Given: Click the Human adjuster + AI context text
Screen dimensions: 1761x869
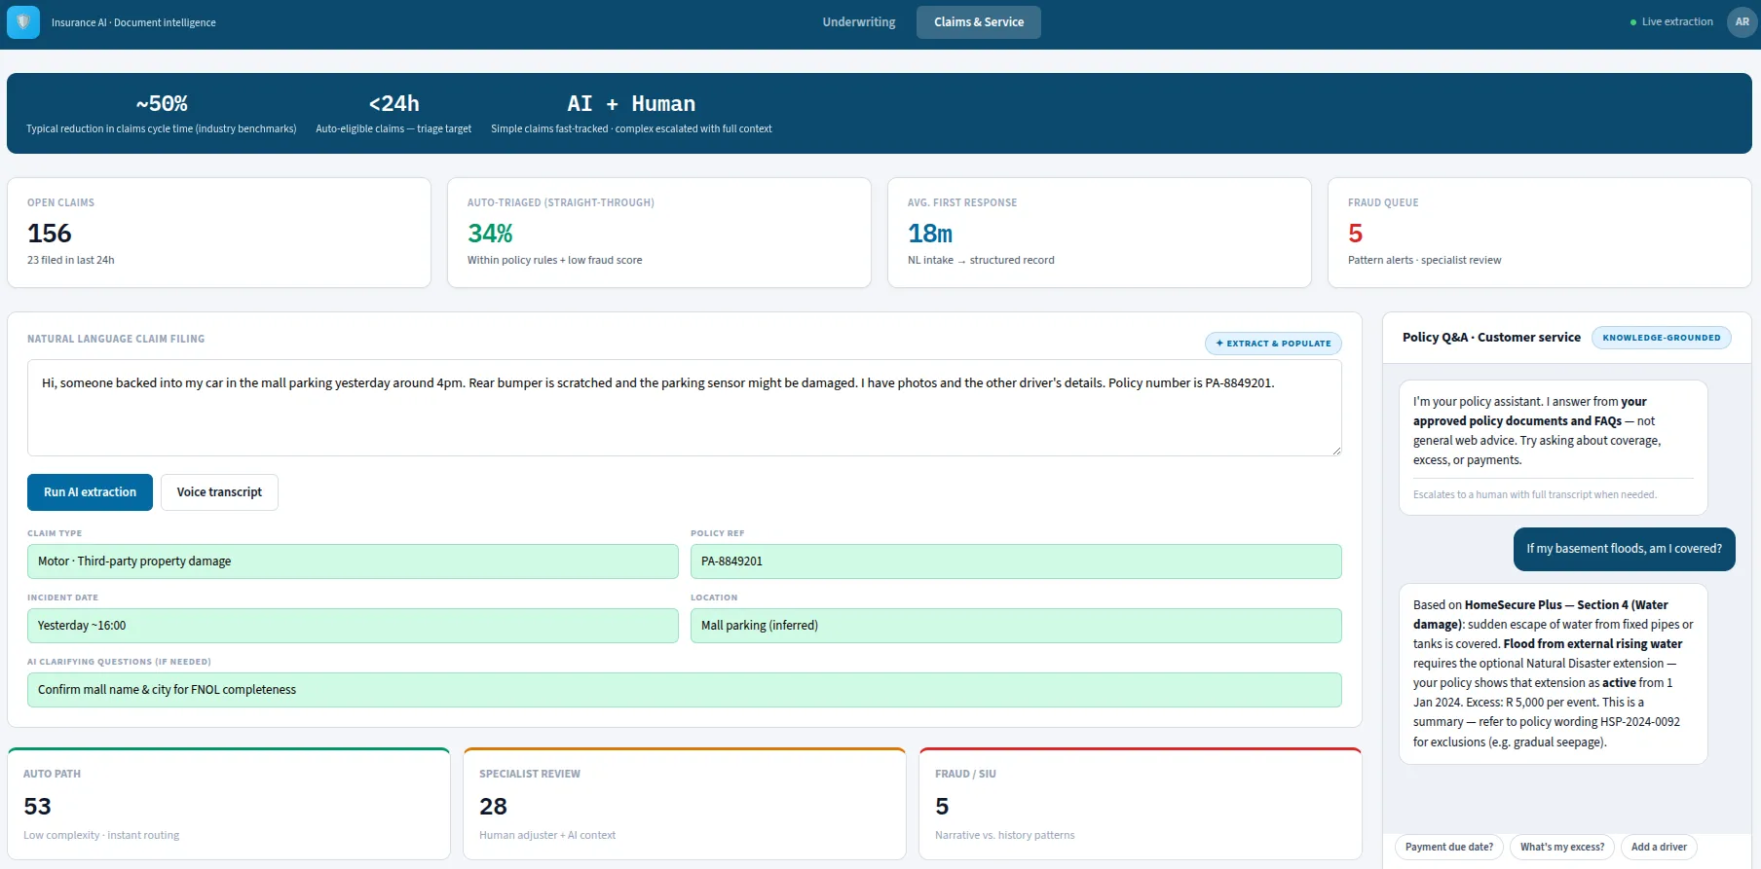Looking at the screenshot, I should click(x=547, y=835).
